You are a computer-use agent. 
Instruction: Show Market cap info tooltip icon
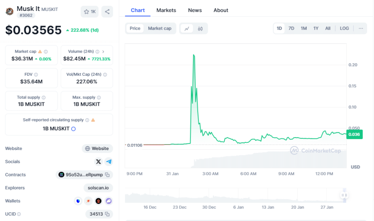46,52
